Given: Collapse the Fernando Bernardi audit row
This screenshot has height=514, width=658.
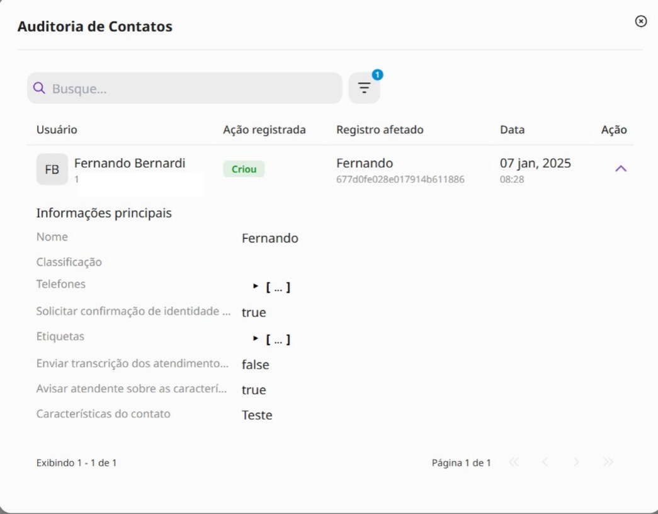Looking at the screenshot, I should tap(621, 169).
